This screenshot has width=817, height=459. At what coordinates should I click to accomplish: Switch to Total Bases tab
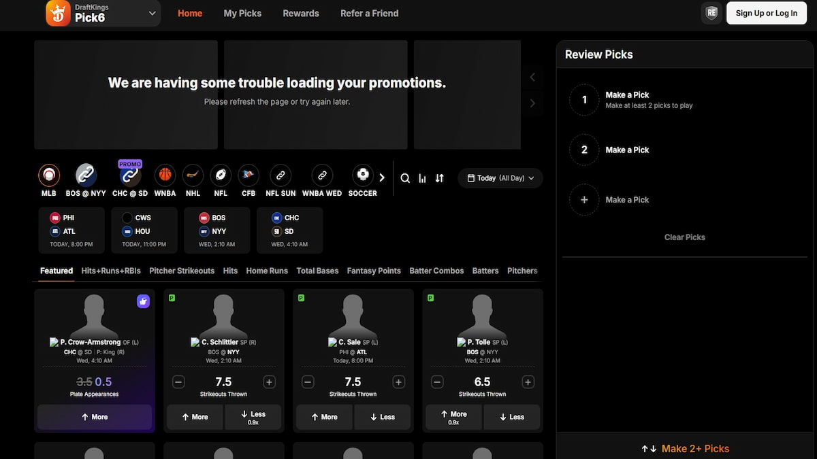(x=317, y=271)
